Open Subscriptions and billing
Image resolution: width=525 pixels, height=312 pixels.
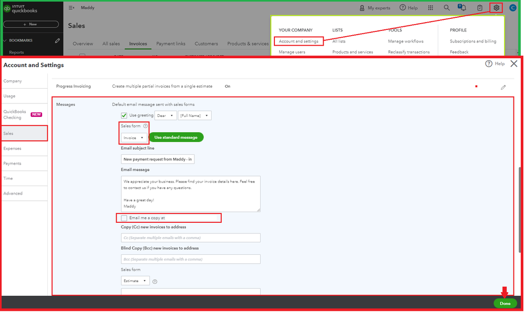point(473,41)
